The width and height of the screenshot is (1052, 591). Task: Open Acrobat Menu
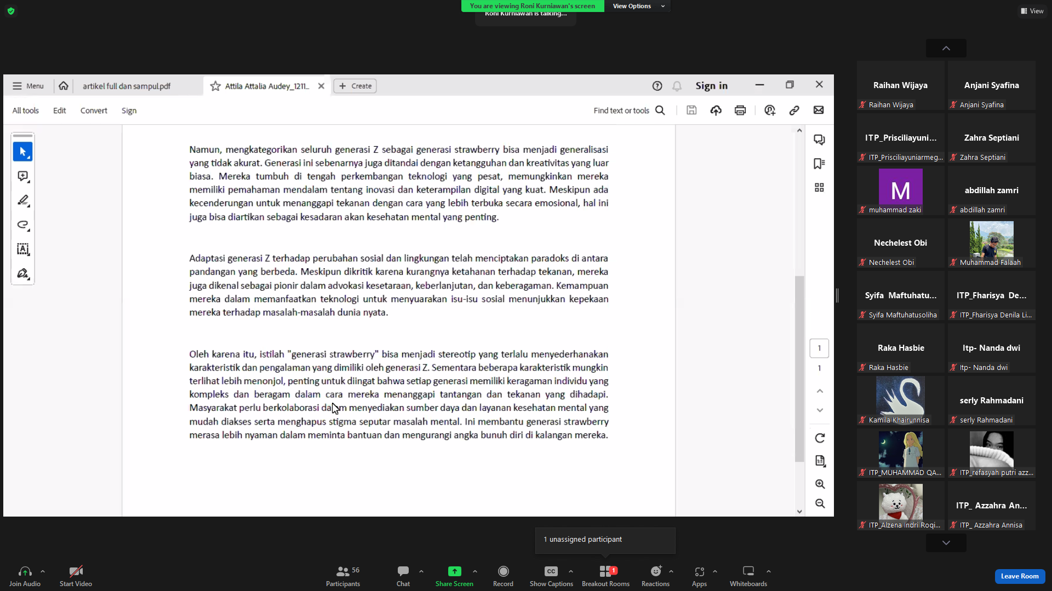[x=28, y=86]
